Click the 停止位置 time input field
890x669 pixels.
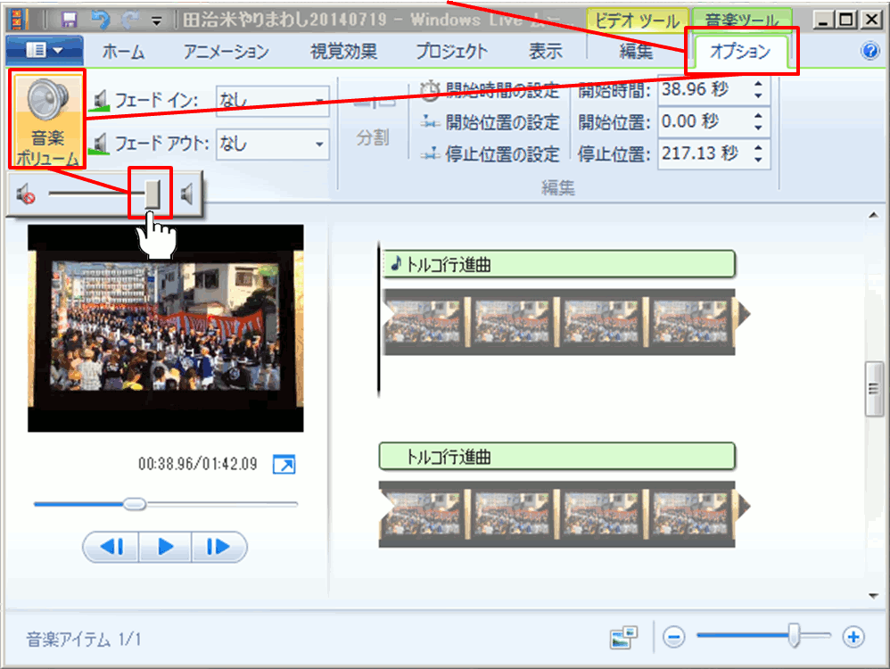coord(702,153)
